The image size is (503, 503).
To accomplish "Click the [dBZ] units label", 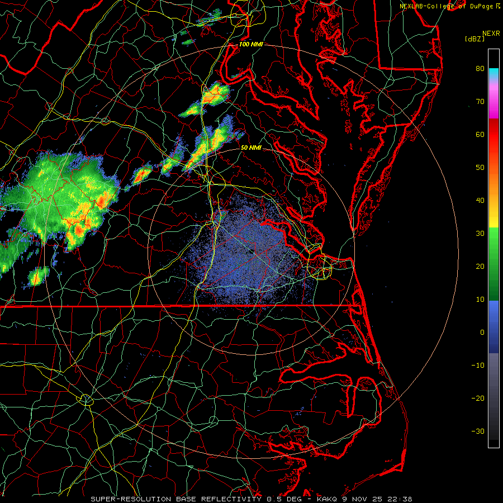I will pyautogui.click(x=474, y=39).
